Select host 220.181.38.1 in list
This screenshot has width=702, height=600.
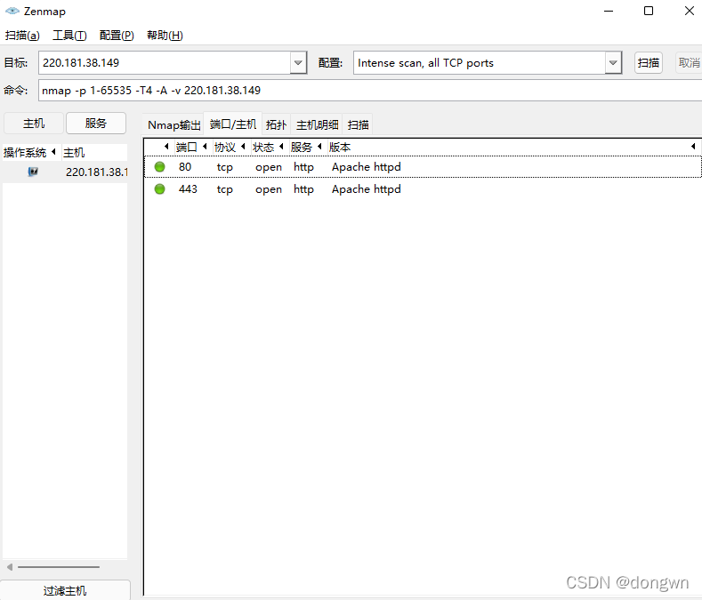[x=65, y=172]
